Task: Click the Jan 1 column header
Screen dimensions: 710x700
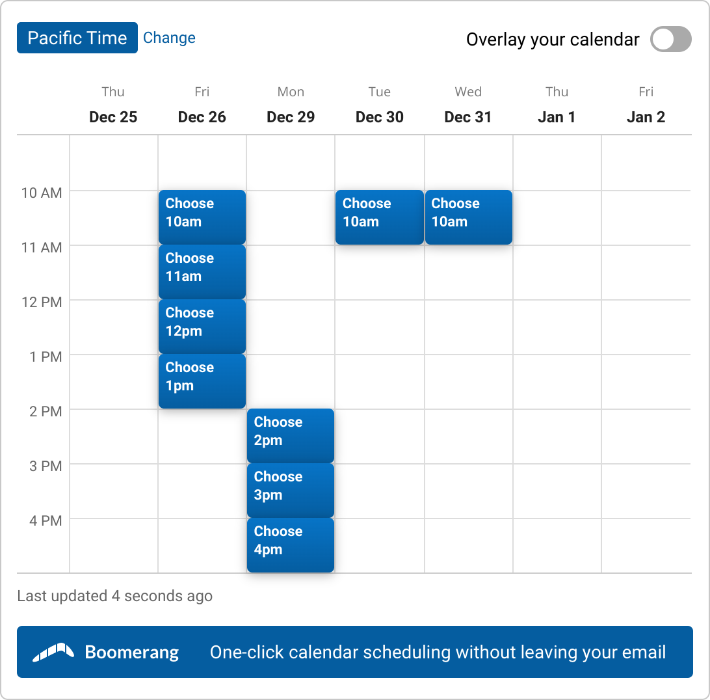Action: [x=557, y=106]
